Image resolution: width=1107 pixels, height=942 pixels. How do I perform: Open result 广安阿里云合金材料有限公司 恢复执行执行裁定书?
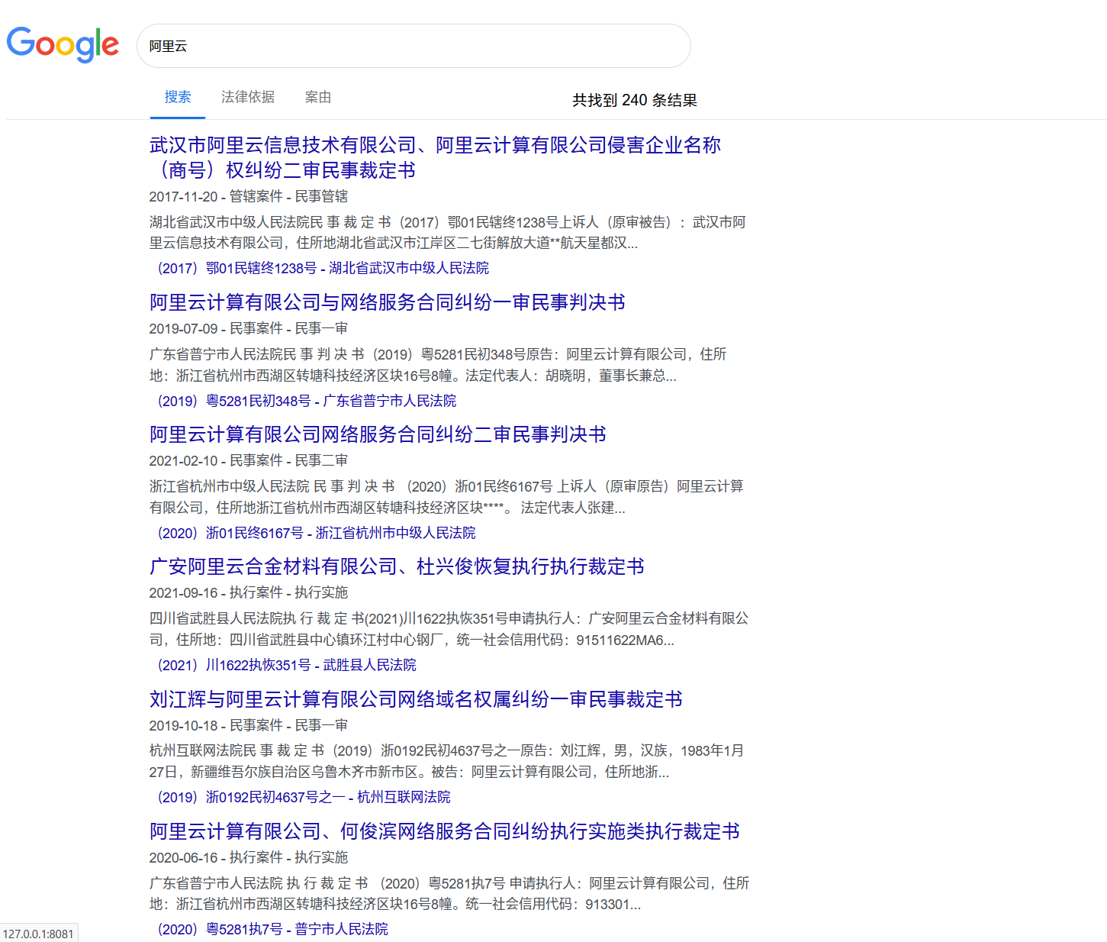397,566
